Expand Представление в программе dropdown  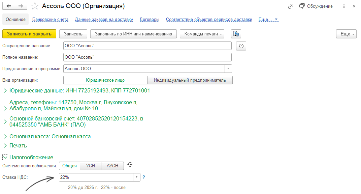click(228, 68)
